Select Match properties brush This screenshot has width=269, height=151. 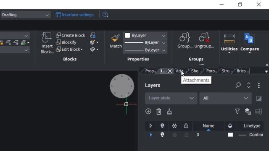tap(116, 41)
